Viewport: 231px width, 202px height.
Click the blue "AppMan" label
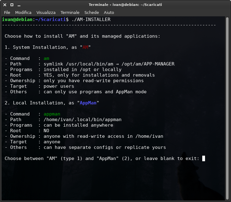[x=88, y=103]
